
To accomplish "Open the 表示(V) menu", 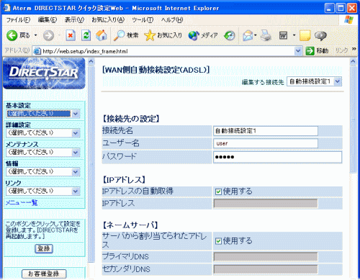I will coord(74,20).
